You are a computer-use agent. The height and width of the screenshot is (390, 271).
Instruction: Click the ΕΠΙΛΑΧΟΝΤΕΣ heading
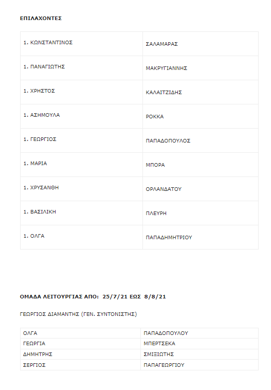pyautogui.click(x=41, y=18)
